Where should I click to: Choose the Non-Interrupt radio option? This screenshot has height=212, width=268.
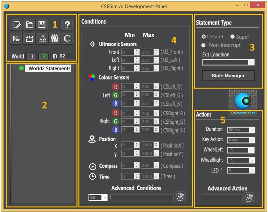(204, 45)
